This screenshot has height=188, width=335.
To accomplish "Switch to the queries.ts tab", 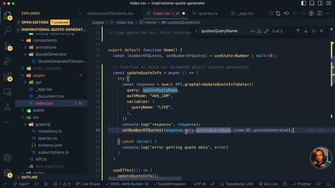I will (205, 14).
